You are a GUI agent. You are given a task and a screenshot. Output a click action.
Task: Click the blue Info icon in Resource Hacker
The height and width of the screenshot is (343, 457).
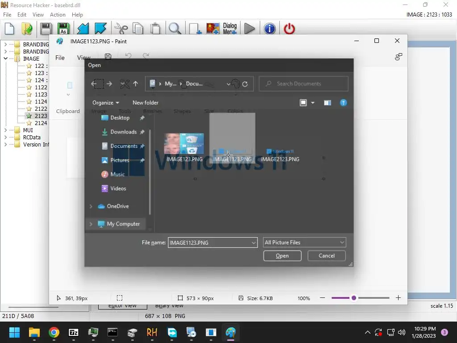click(x=270, y=29)
